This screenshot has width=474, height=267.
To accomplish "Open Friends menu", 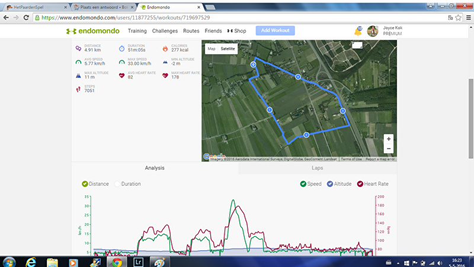I will (x=213, y=31).
